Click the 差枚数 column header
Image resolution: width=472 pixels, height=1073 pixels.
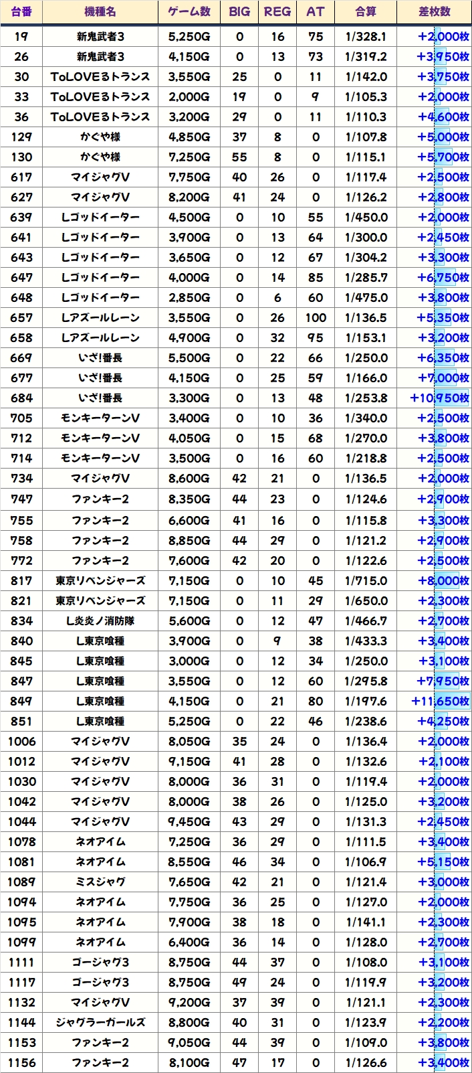pos(434,12)
